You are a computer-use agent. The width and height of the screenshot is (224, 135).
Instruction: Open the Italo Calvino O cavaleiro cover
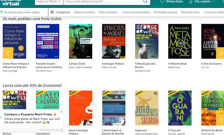point(47,100)
